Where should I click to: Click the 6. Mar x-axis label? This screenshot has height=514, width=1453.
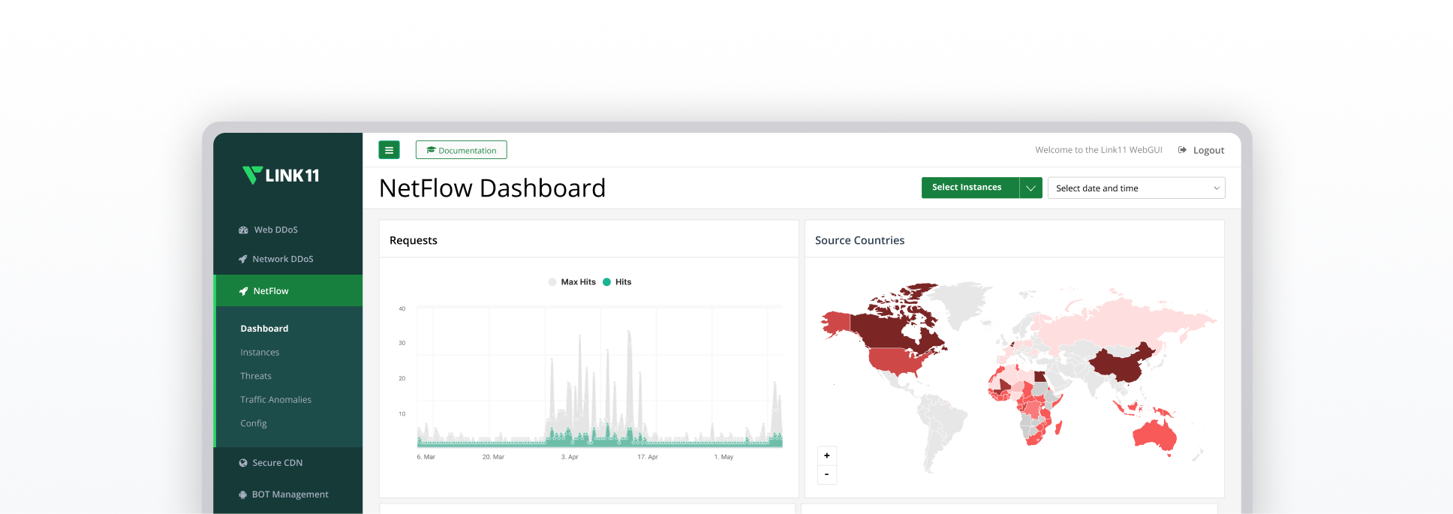click(x=426, y=457)
